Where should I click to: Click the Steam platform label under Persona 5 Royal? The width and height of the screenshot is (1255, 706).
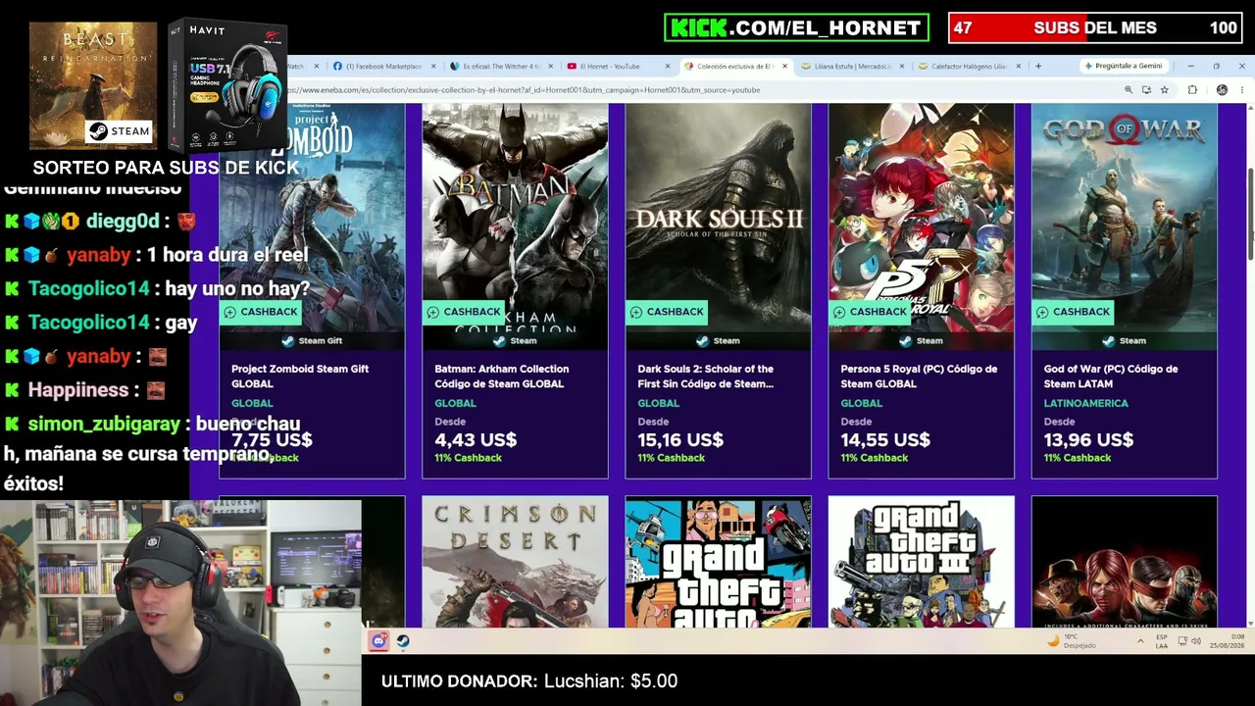coord(922,340)
